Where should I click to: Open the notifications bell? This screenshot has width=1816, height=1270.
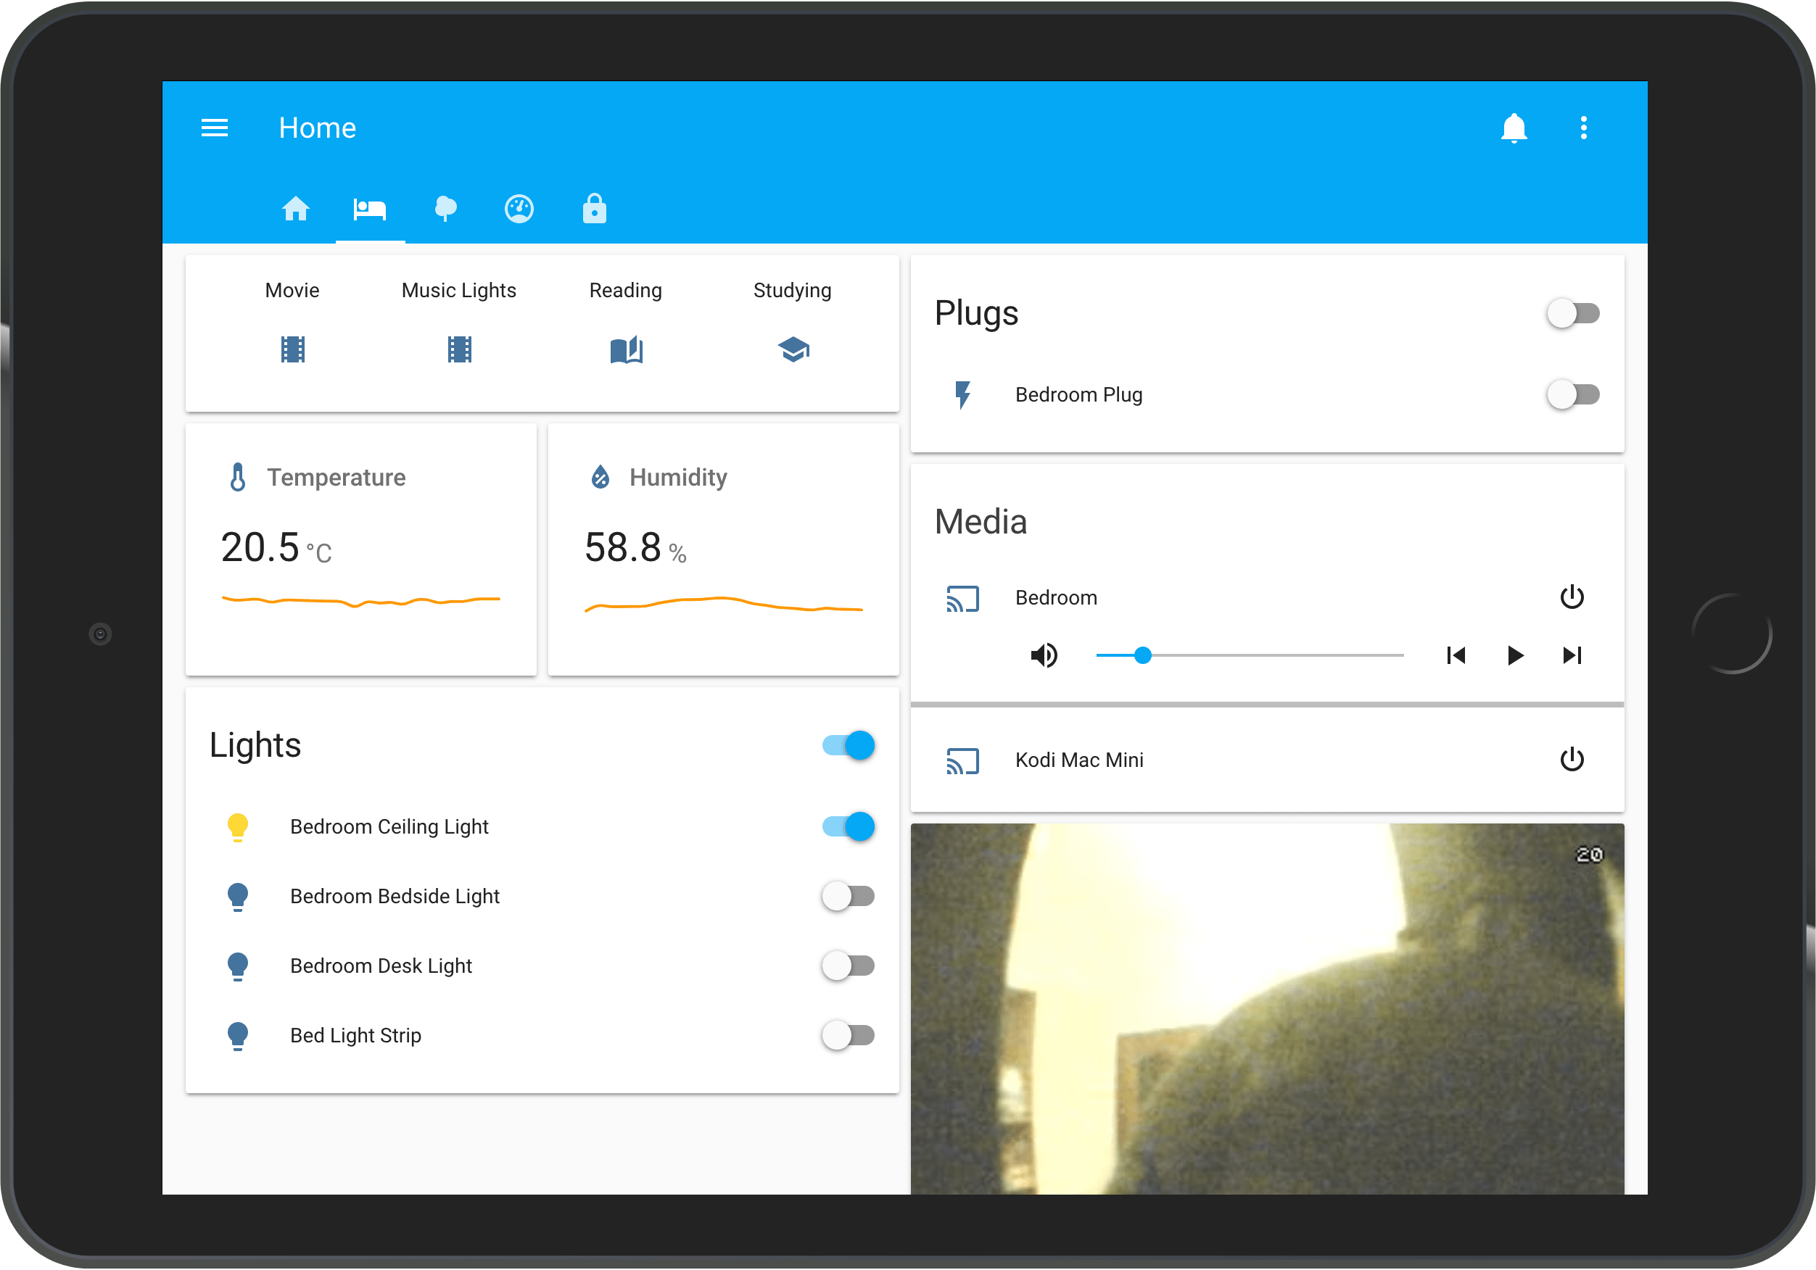(1513, 128)
